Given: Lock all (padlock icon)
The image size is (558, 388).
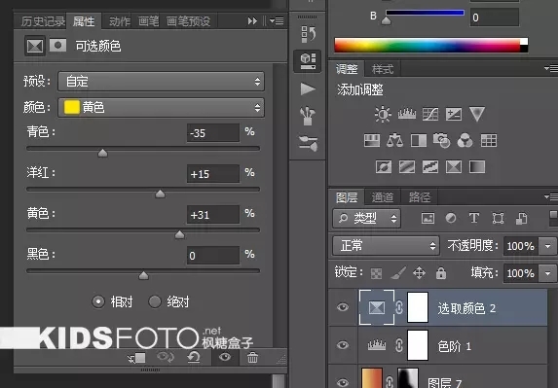Looking at the screenshot, I should tap(441, 273).
